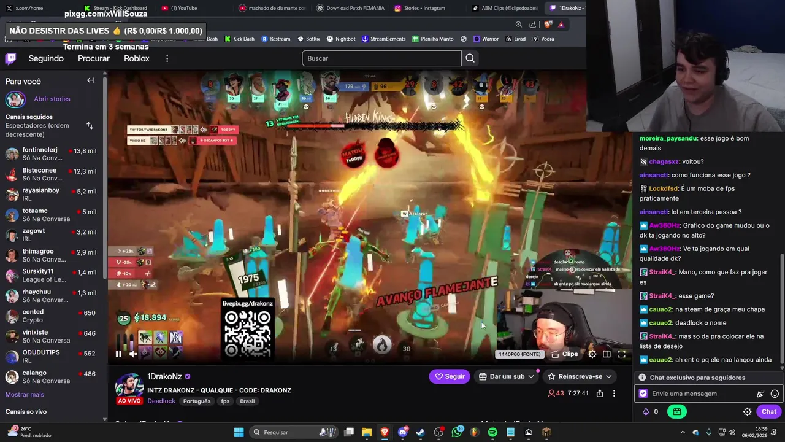The height and width of the screenshot is (442, 785).
Task: Click Mostrar mais in sidebar
Action: (x=25, y=395)
